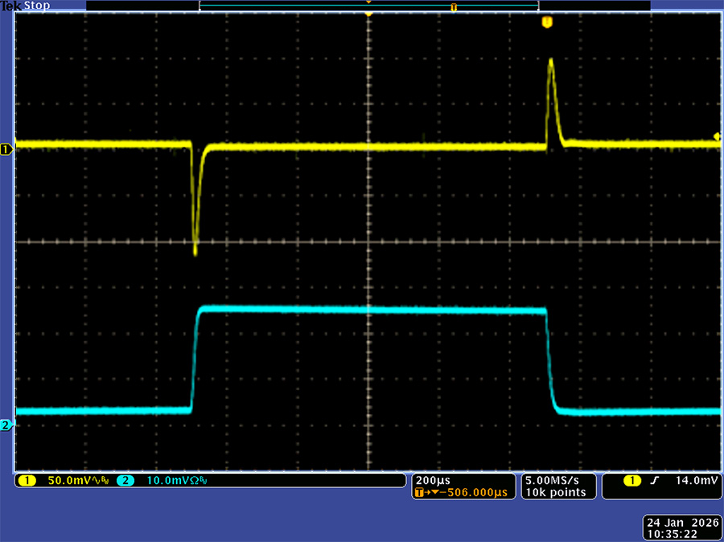The width and height of the screenshot is (724, 542).
Task: Select the channel 1 ground marker
Action: pos(6,149)
